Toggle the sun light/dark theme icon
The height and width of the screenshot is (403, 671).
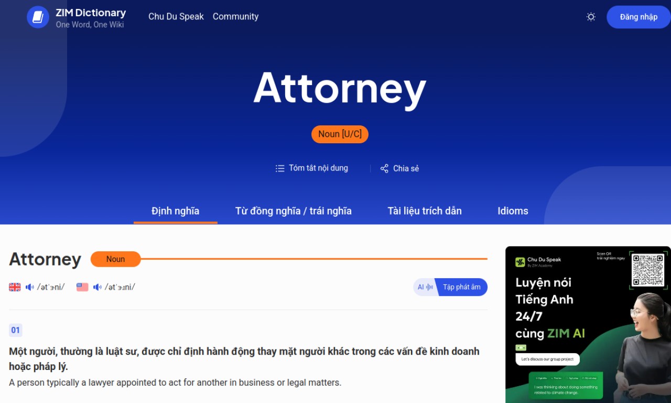pos(591,17)
